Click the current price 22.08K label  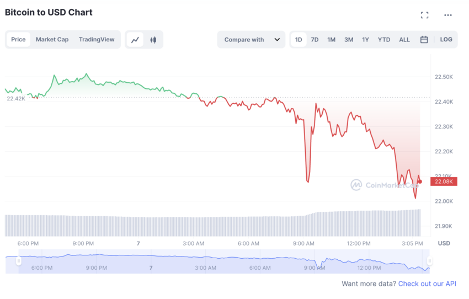click(444, 181)
